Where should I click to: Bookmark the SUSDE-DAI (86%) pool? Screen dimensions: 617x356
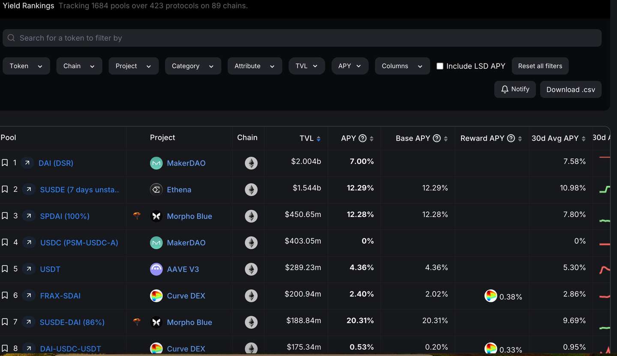coord(5,323)
